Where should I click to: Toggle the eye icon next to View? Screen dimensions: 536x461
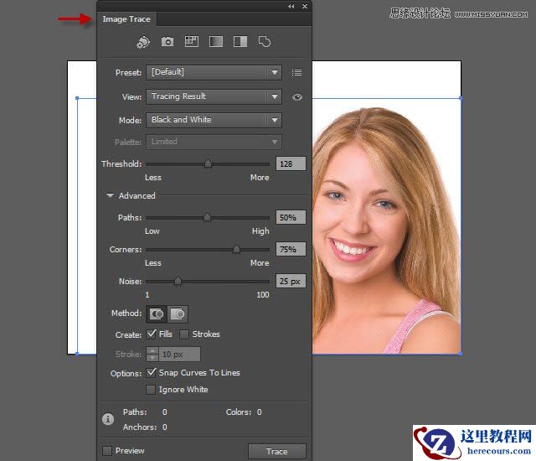coord(296,97)
